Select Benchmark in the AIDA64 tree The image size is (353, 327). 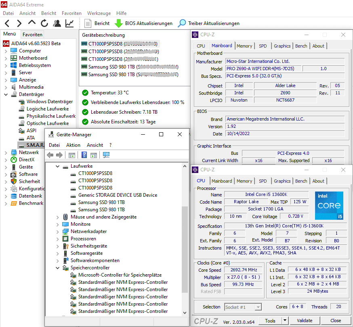click(x=31, y=203)
